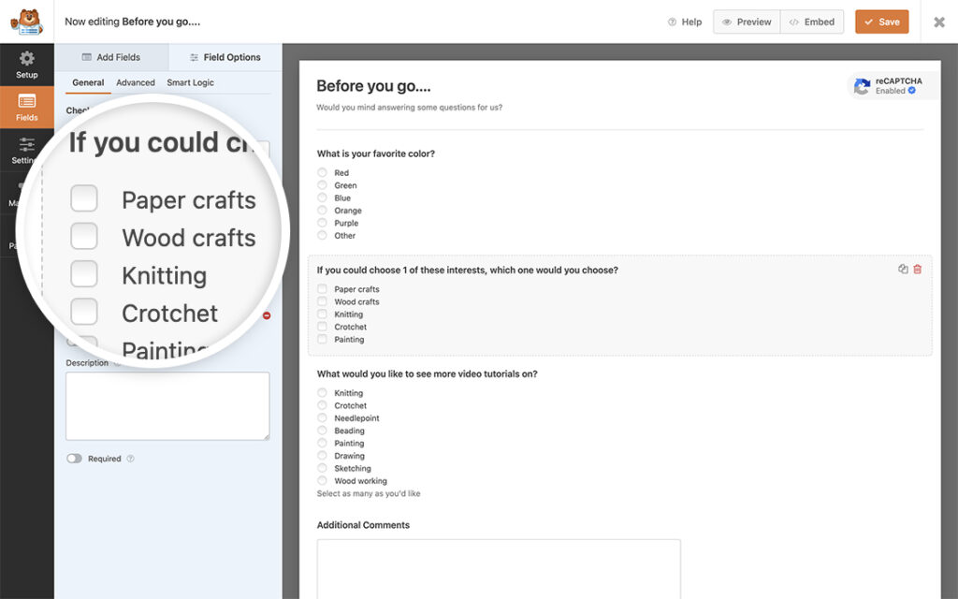The image size is (958, 599).
Task: Click the reCAPTCHA badge icon
Action: coord(861,85)
